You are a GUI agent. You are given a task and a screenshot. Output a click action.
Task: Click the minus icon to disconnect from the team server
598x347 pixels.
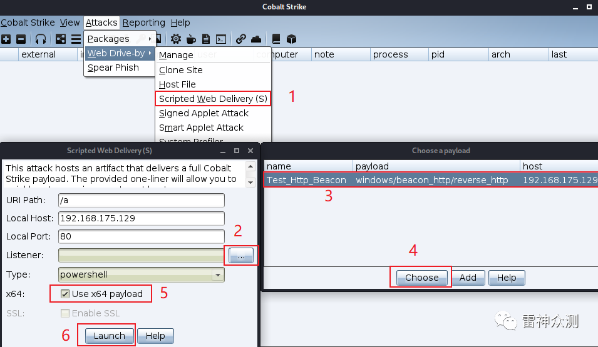21,39
